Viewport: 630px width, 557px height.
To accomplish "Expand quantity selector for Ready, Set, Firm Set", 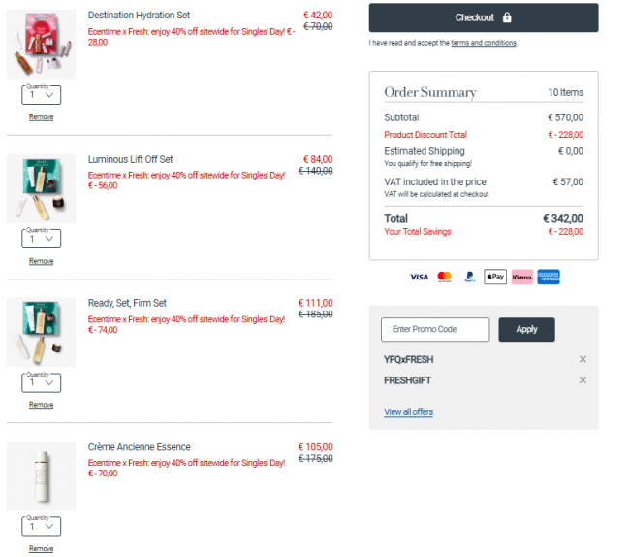I will 41,382.
